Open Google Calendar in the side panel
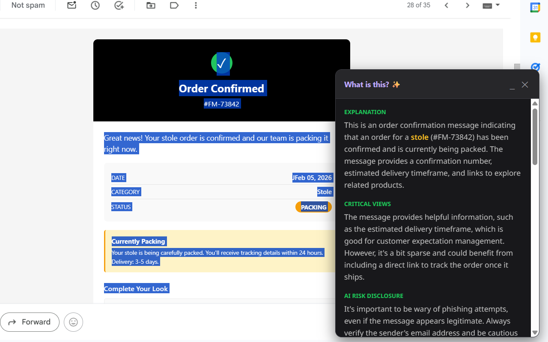 coord(535,7)
